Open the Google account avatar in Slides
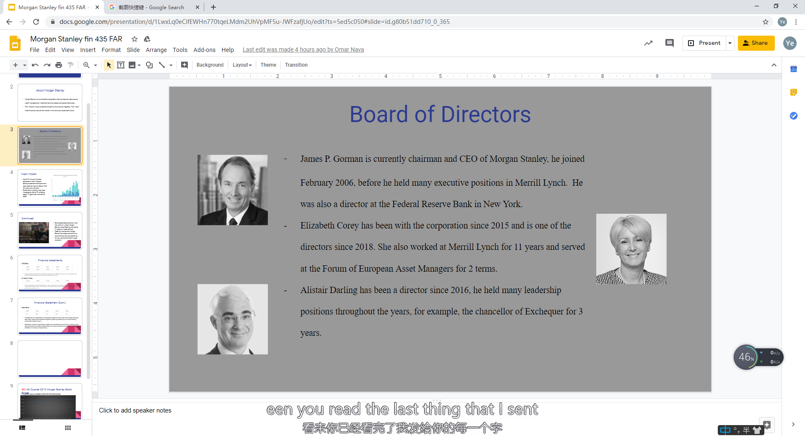Screen dimensions: 805x436 click(x=790, y=43)
